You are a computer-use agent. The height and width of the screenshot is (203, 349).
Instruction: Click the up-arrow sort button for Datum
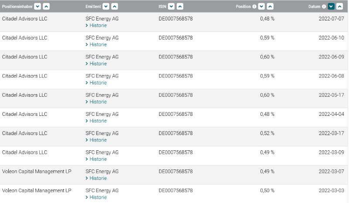pos(340,6)
